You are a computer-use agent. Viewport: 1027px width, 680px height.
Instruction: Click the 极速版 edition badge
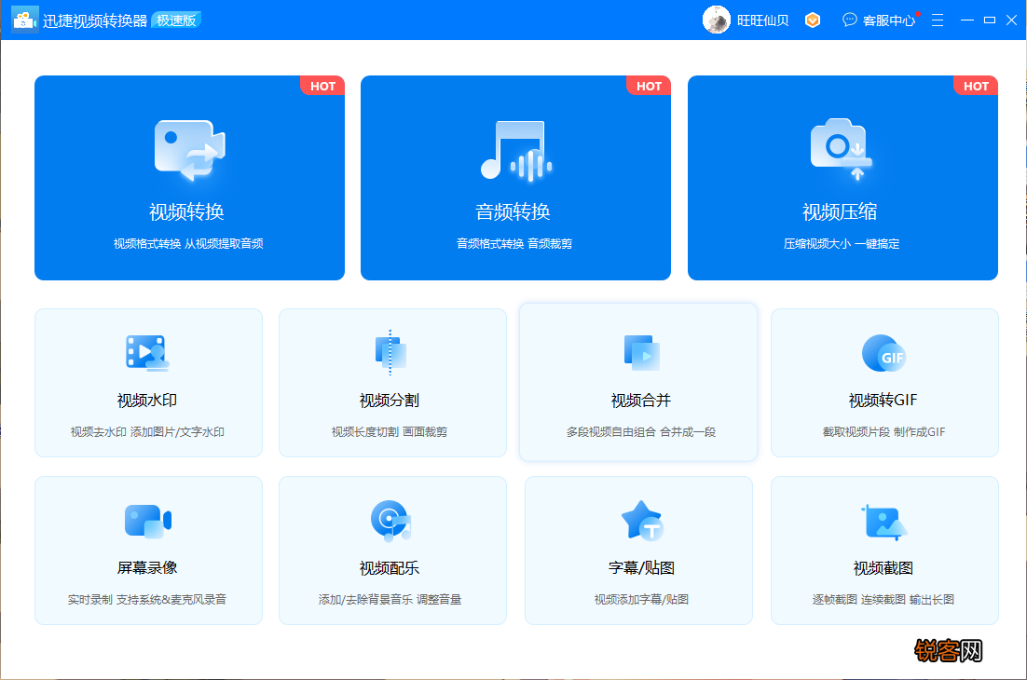176,20
